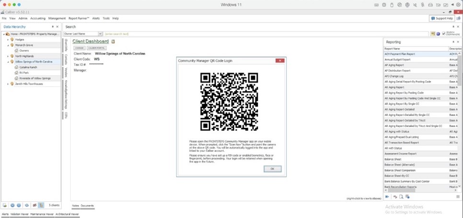Run report with the blue double-arrow icon
Image resolution: width=463 pixels, height=218 pixels.
[x=387, y=196]
